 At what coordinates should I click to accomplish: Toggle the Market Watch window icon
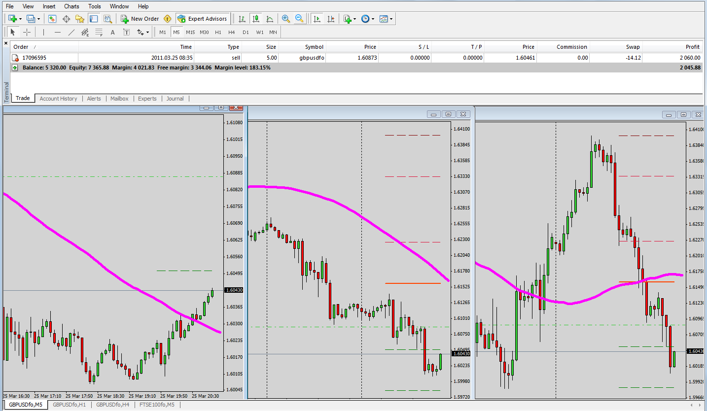pos(52,19)
